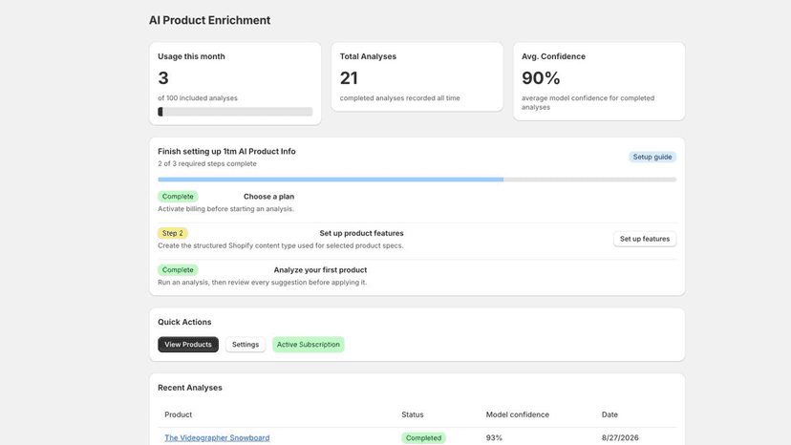Screen dimensions: 791x445
Task: Click the Complete badge beside Analyze your first product
Action: (x=178, y=270)
